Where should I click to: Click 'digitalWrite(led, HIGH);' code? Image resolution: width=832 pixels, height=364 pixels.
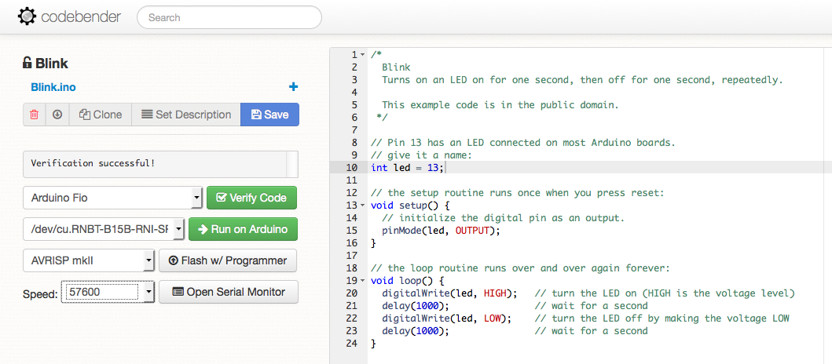449,293
